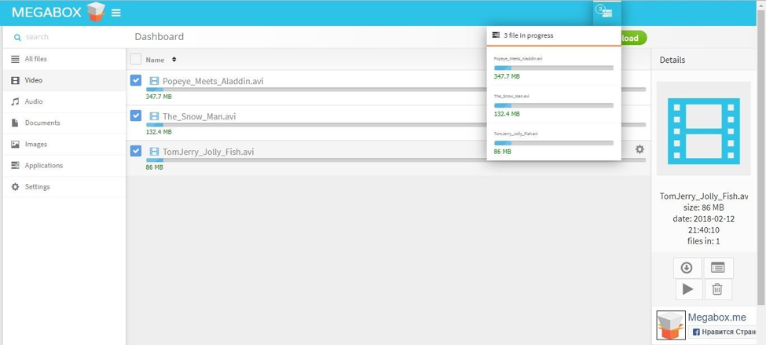The width and height of the screenshot is (766, 345).
Task: Uncheck TomJerry_Jolly_Fish.avi checkbox
Action: [x=136, y=151]
